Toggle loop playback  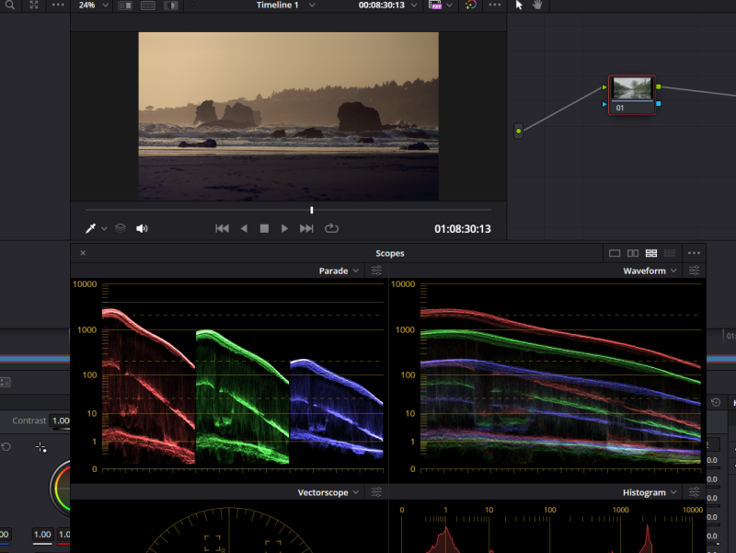click(331, 228)
